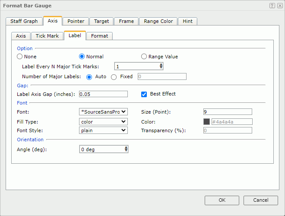285x216 pixels.
Task: Edit the Label Axis Gap field
Action: click(103, 94)
